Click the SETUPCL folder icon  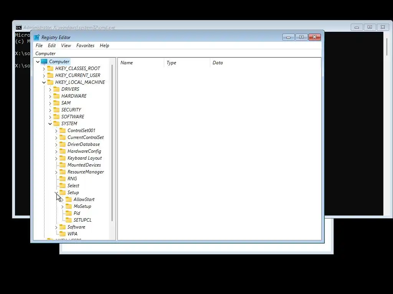pyautogui.click(x=69, y=220)
